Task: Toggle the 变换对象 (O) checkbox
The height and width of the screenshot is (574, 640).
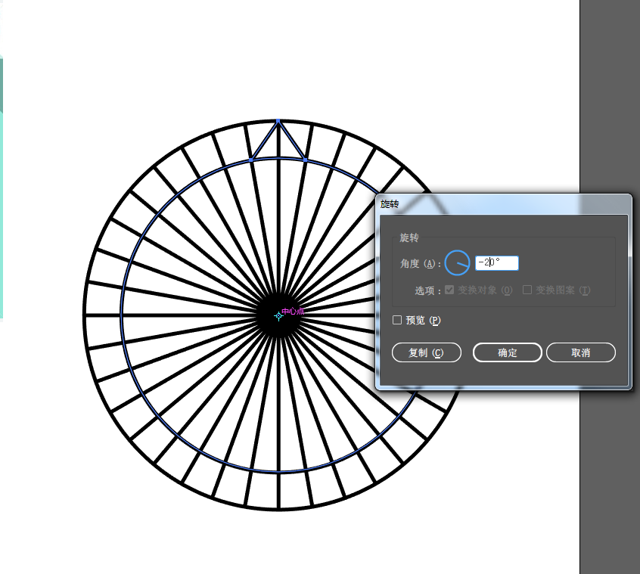Action: tap(449, 290)
